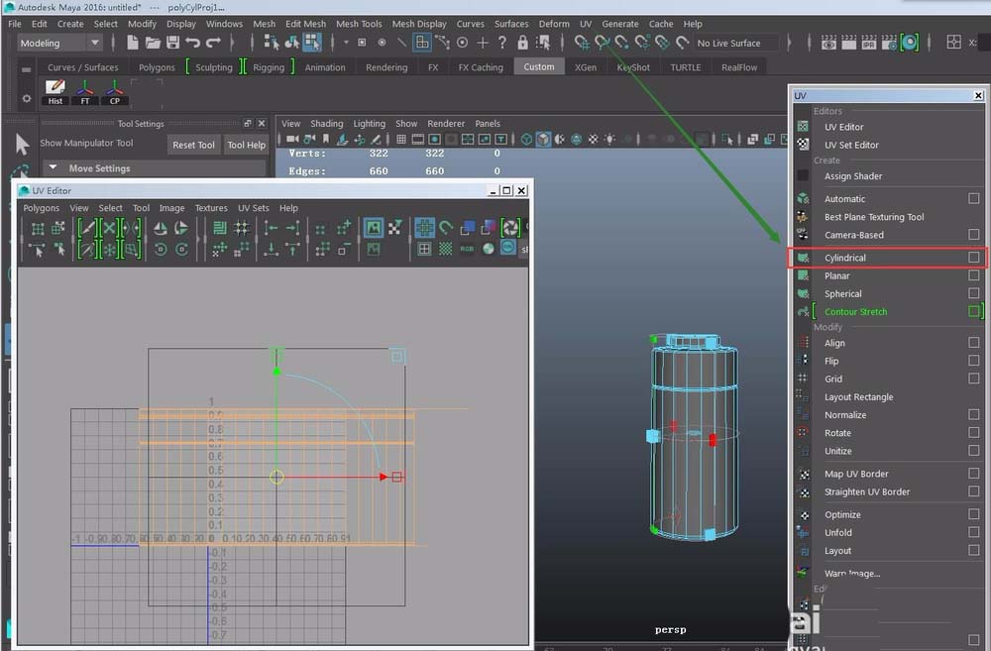
Task: Select the Spherical mapping menu entry
Action: point(842,294)
